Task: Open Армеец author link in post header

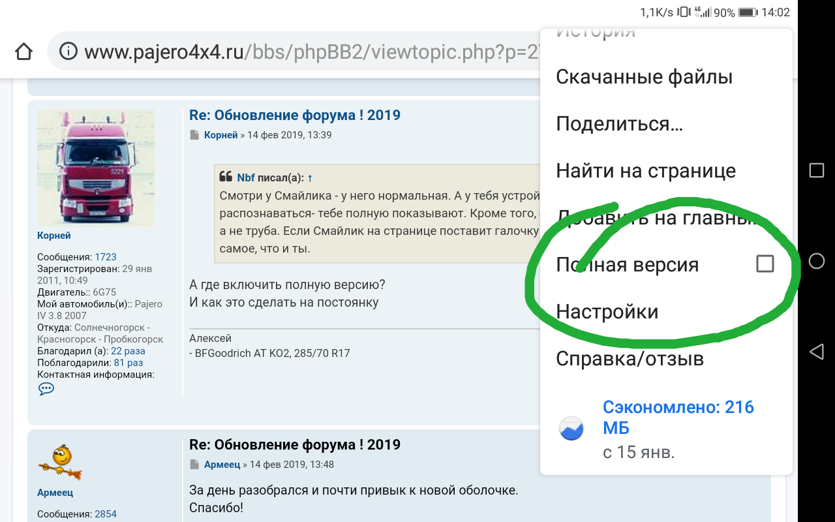Action: pos(222,465)
